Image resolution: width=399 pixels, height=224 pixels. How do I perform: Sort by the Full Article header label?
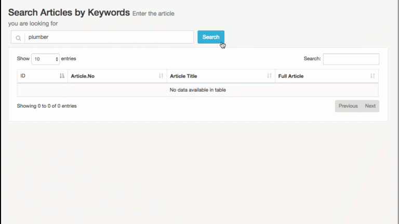pyautogui.click(x=291, y=76)
